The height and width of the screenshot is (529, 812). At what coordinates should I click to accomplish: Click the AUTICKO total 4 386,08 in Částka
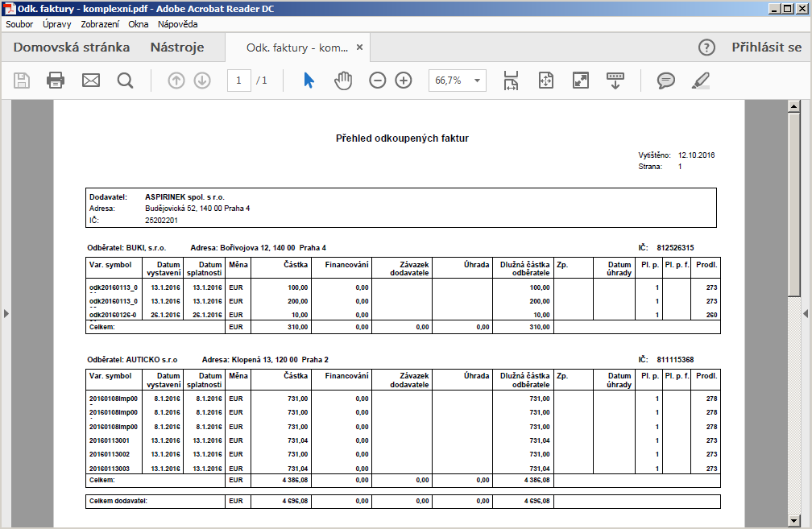pos(295,481)
